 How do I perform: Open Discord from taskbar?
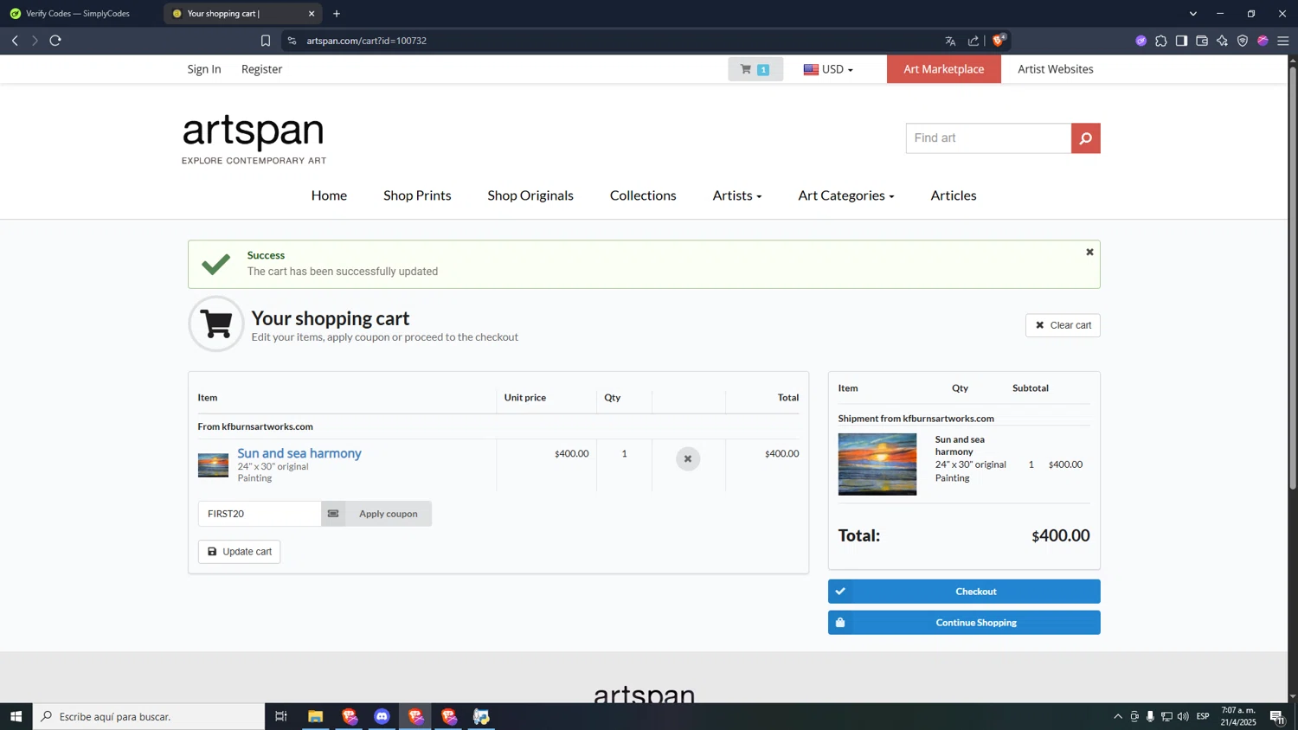(382, 716)
